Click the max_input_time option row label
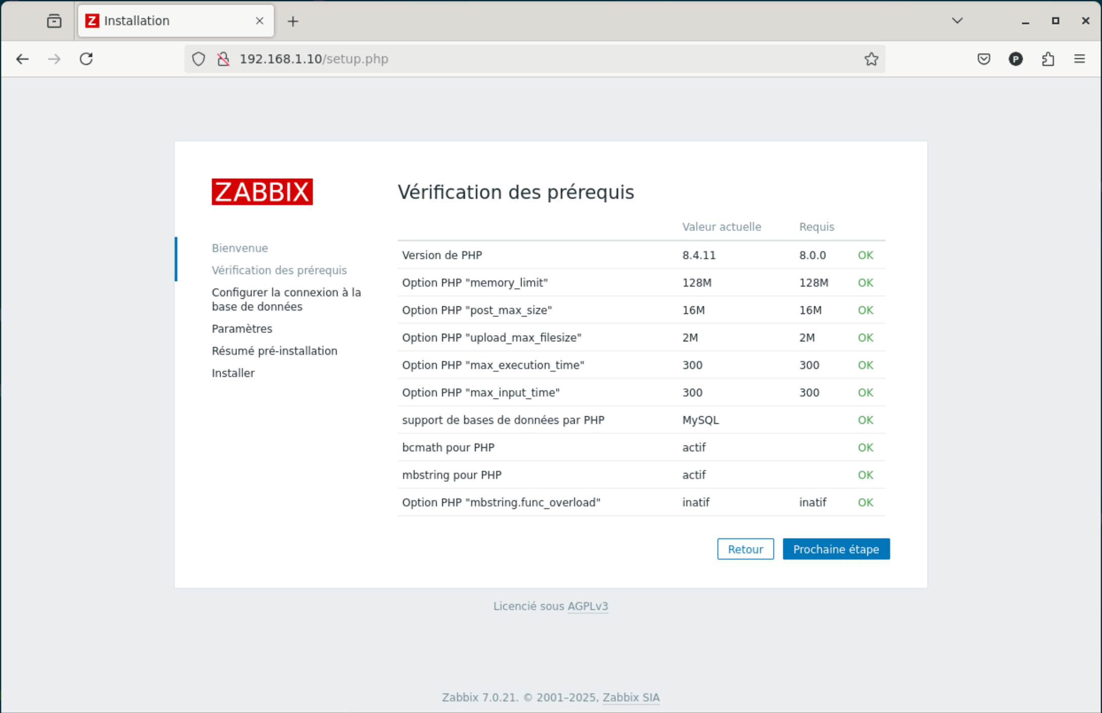The width and height of the screenshot is (1102, 713). (x=481, y=392)
